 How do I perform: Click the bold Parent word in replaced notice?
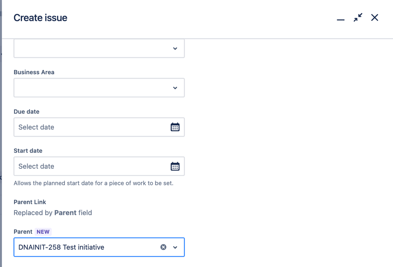pyautogui.click(x=65, y=213)
